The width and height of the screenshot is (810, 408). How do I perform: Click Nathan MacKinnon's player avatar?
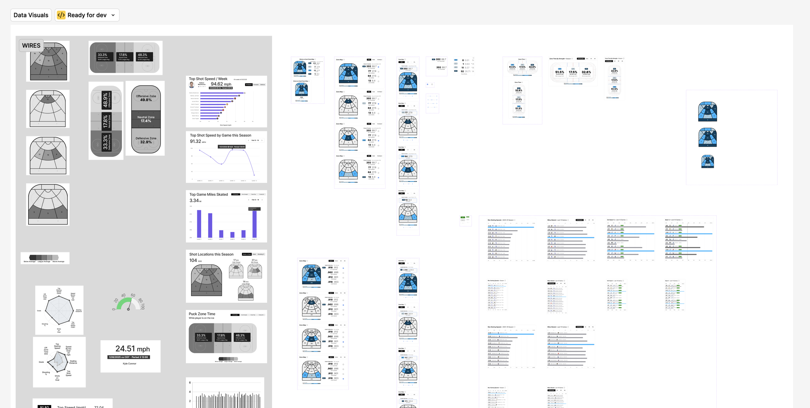click(192, 85)
